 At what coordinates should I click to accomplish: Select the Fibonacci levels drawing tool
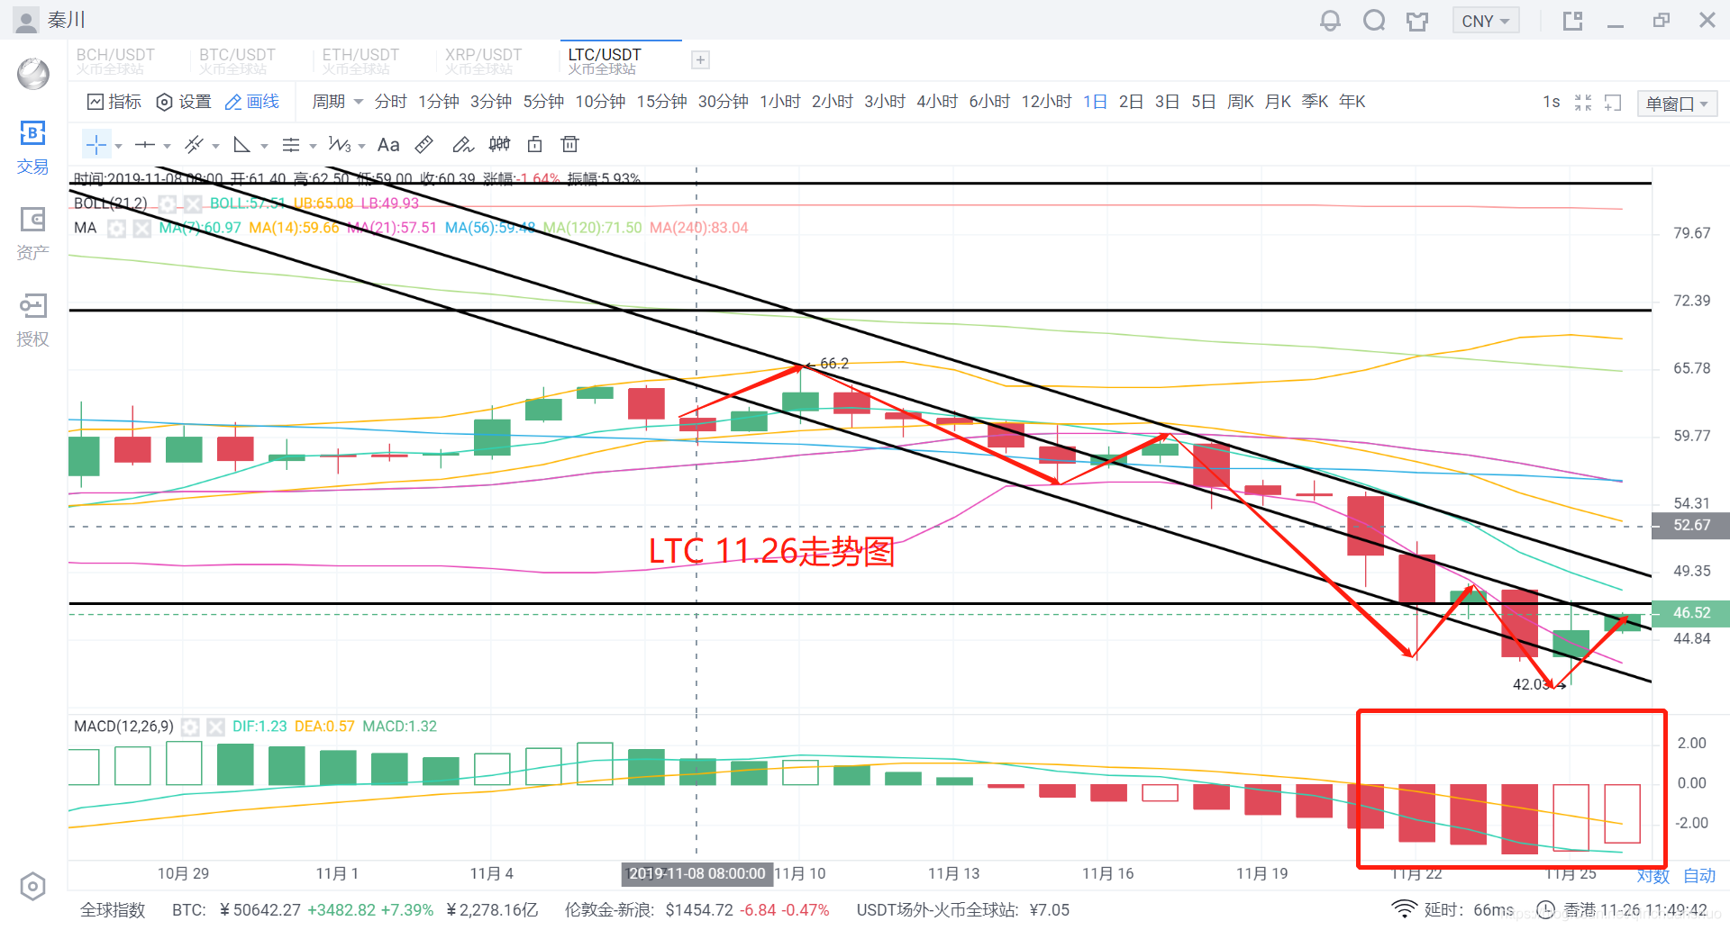pos(291,145)
